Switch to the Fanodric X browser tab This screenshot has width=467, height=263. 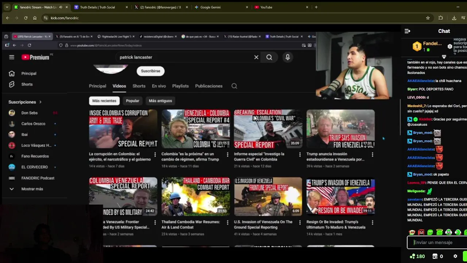(161, 7)
